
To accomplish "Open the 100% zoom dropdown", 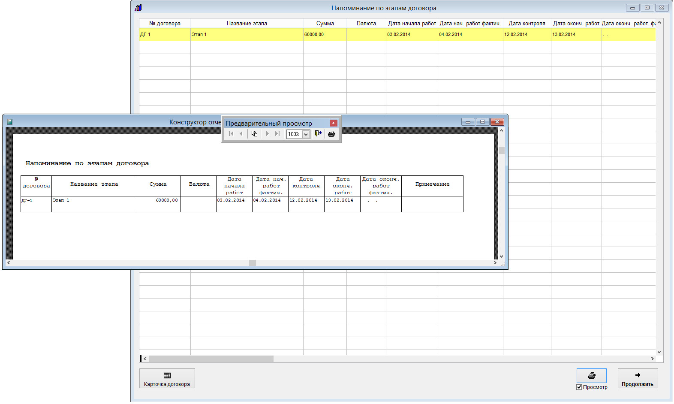I will click(306, 134).
